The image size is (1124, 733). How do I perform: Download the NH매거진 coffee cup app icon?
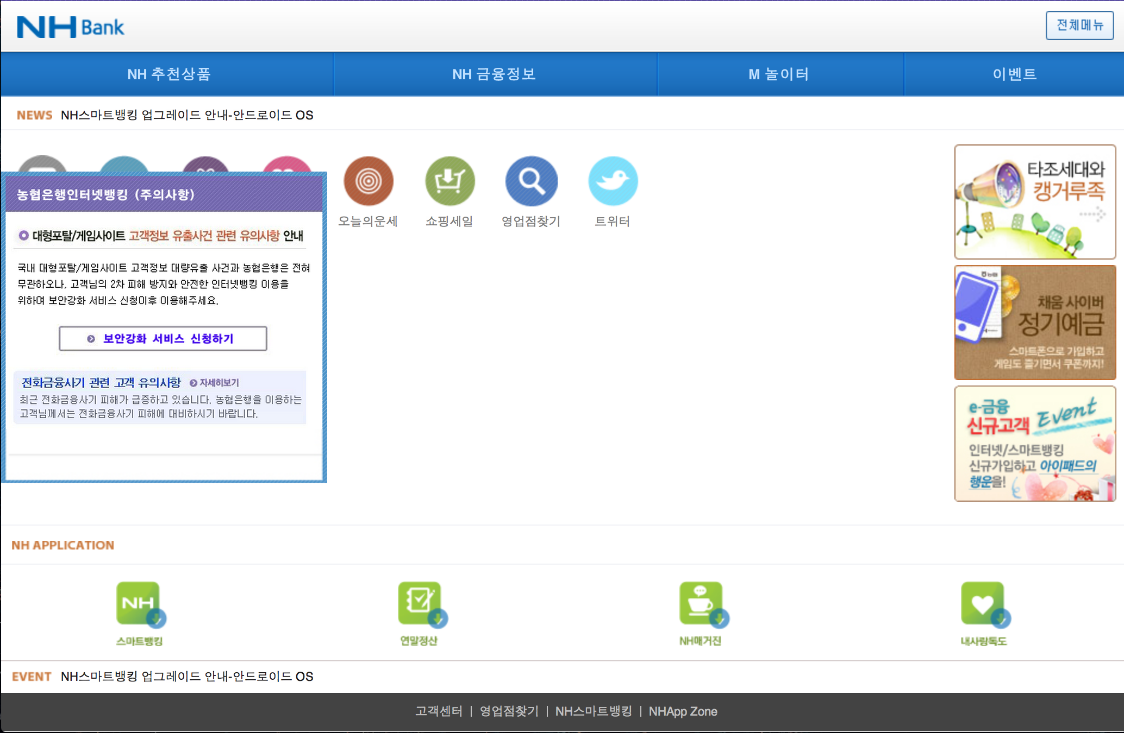(x=703, y=605)
